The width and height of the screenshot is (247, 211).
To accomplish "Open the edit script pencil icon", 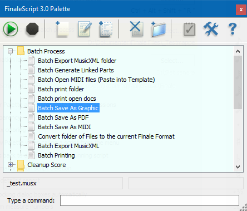I will coord(85,29).
